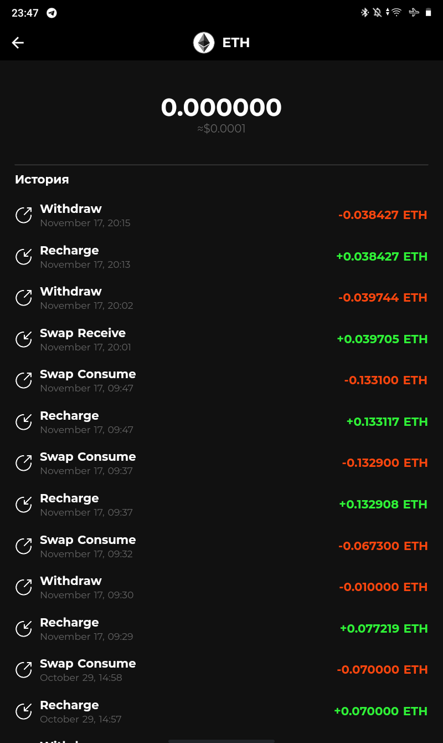Tap the Ethereum logo in header
This screenshot has height=743, width=443.
pyautogui.click(x=204, y=43)
